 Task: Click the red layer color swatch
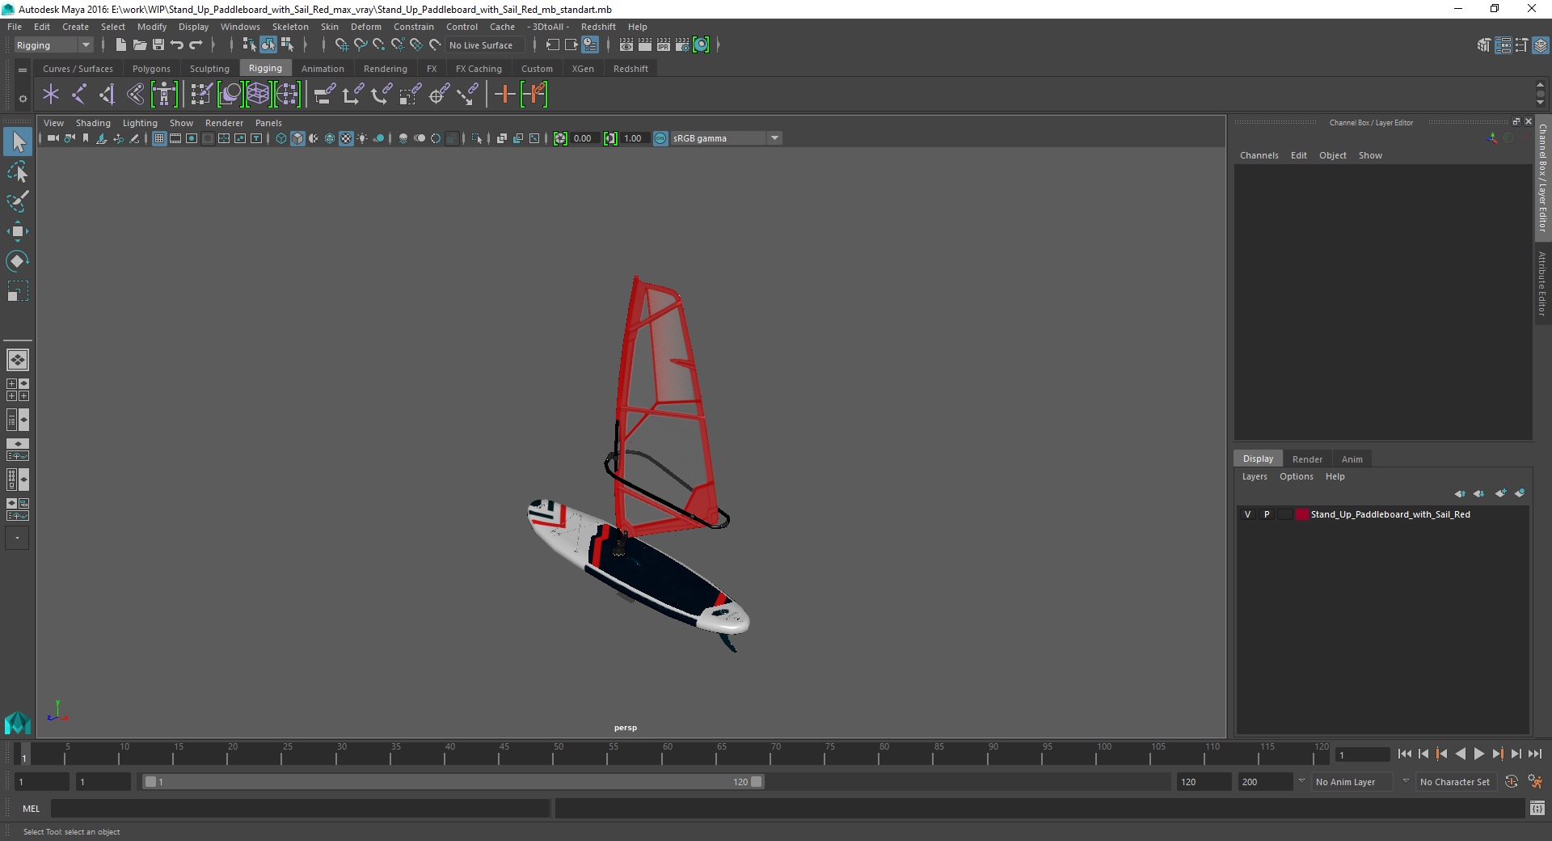point(1301,514)
